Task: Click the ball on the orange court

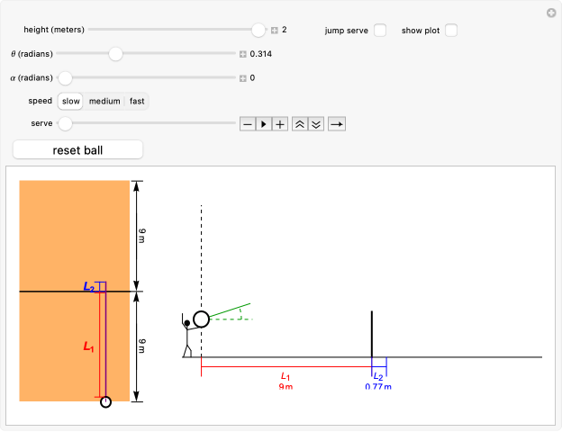Action: (105, 402)
